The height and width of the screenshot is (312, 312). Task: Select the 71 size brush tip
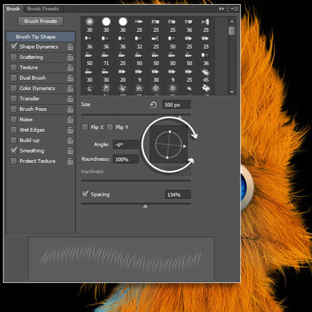(x=106, y=59)
